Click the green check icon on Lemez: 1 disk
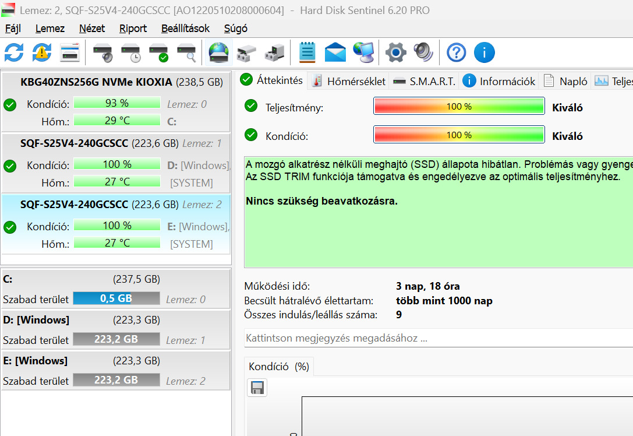Screen dimensions: 633x436 pos(10,166)
